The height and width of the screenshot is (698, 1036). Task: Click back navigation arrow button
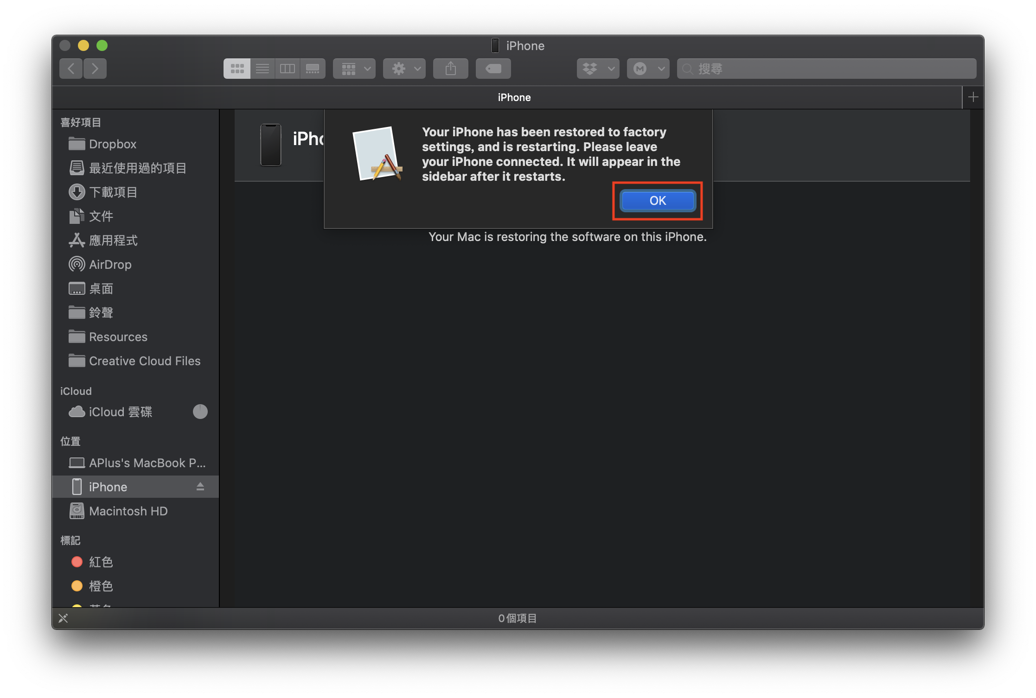pyautogui.click(x=71, y=69)
